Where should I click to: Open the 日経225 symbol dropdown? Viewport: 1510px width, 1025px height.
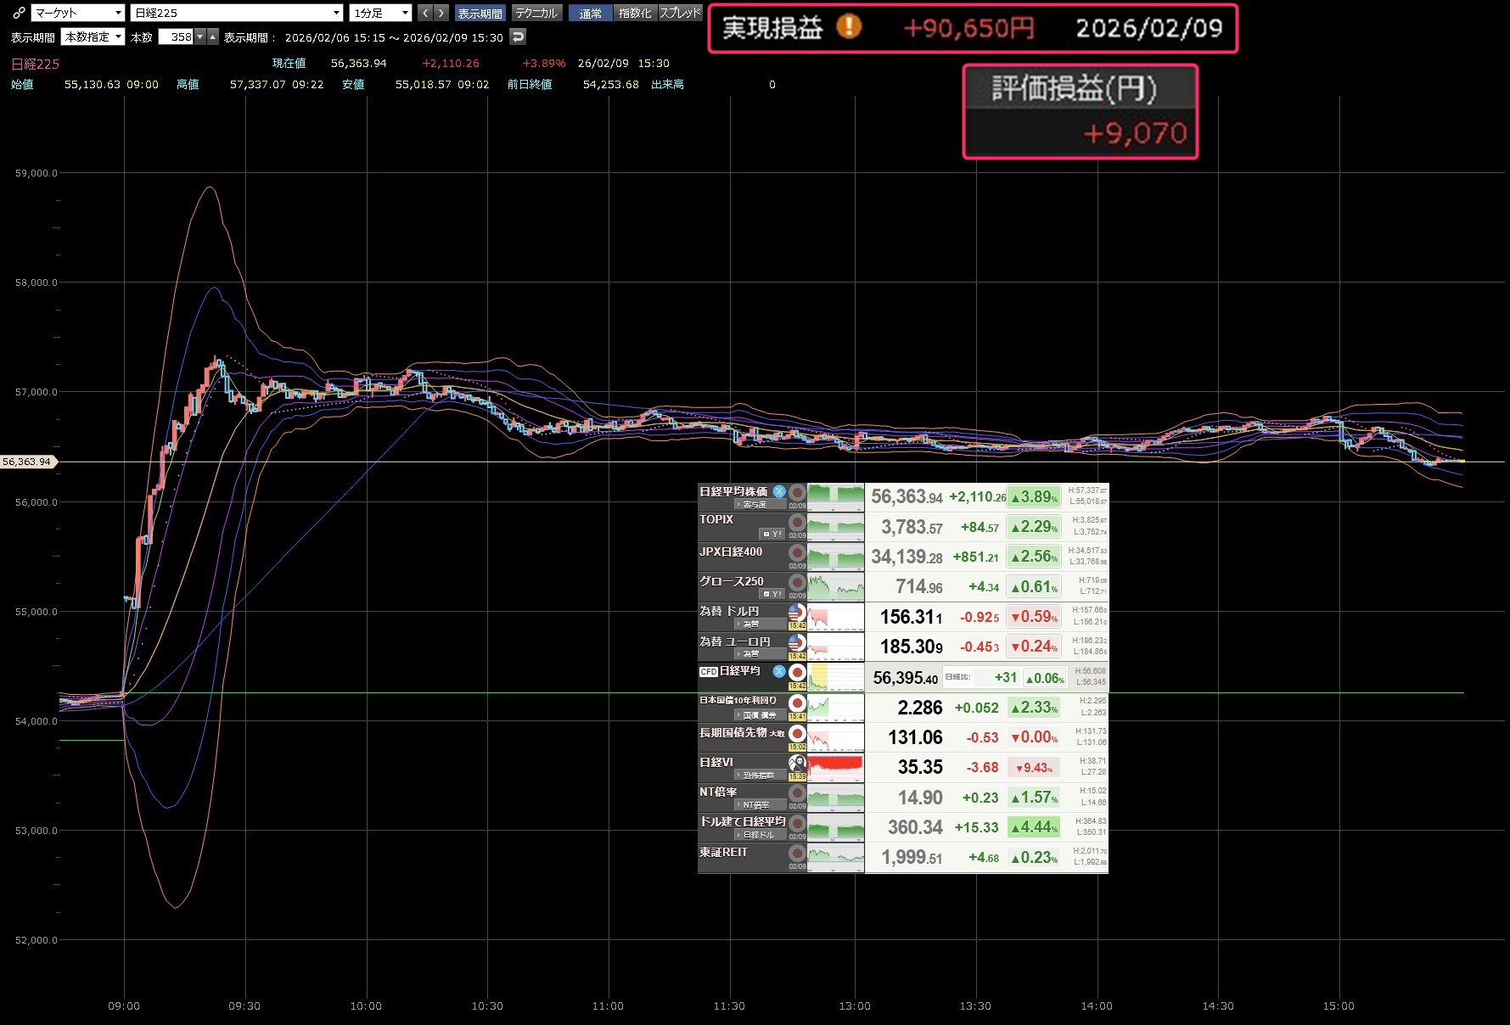point(237,13)
